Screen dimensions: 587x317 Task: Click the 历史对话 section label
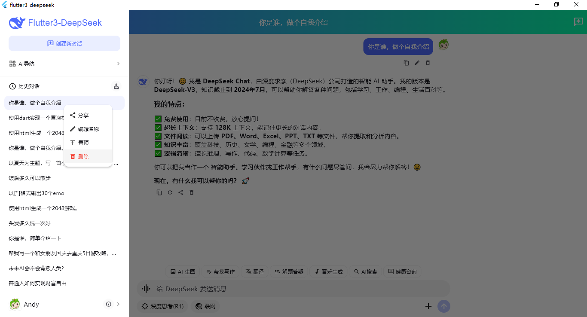pyautogui.click(x=29, y=86)
